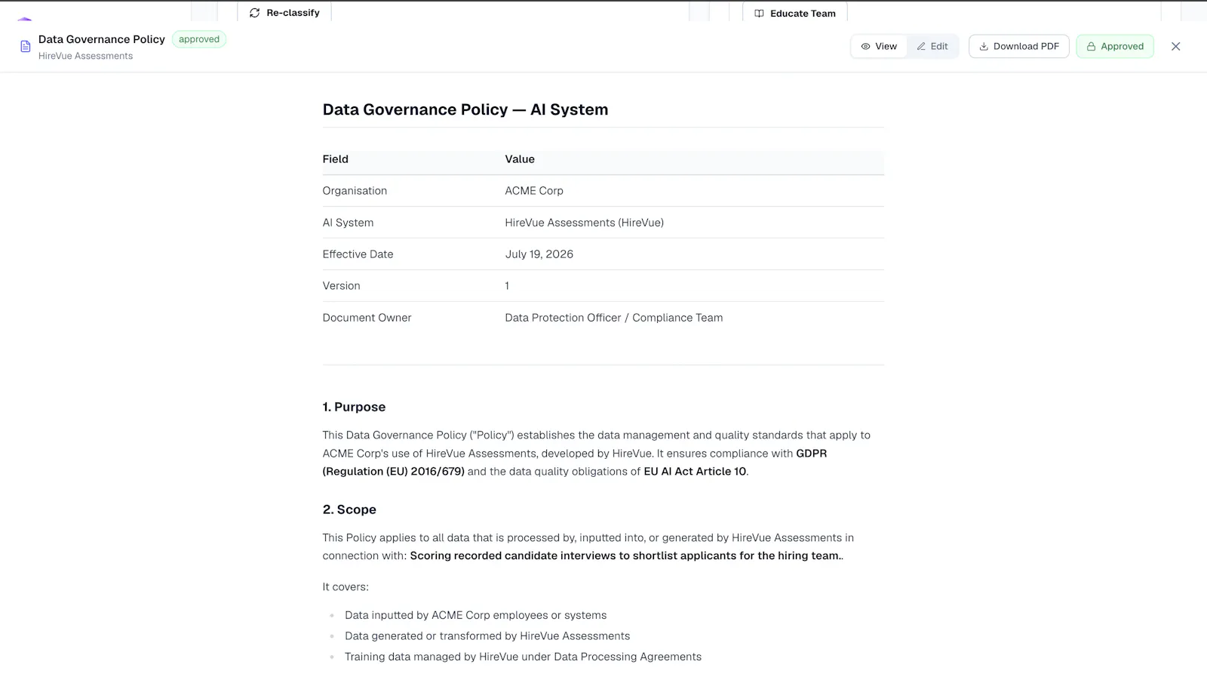The height and width of the screenshot is (686, 1207).
Task: Toggle the Approved lock status
Action: pyautogui.click(x=1115, y=47)
